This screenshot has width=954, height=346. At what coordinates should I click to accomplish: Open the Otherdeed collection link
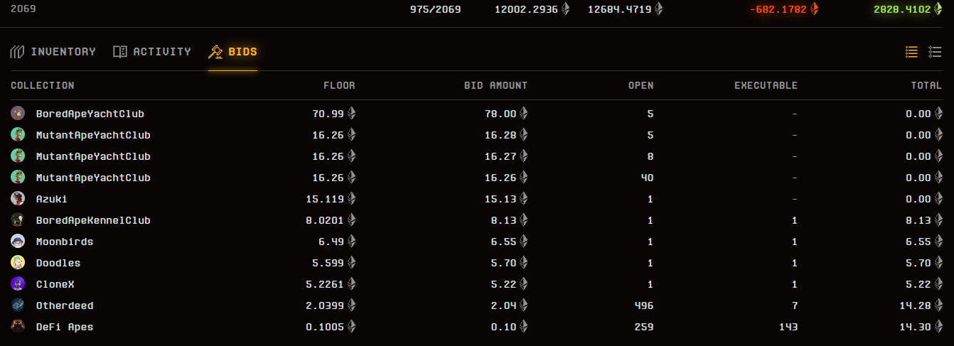click(65, 306)
